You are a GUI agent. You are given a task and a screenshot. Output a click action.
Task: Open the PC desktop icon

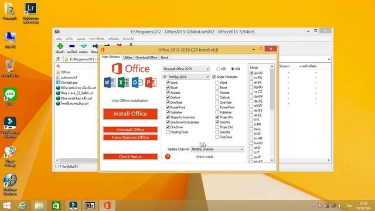coord(10,40)
